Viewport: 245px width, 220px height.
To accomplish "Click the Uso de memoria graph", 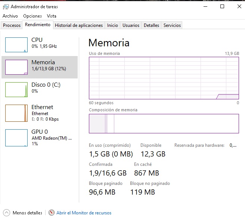I will [164, 78].
